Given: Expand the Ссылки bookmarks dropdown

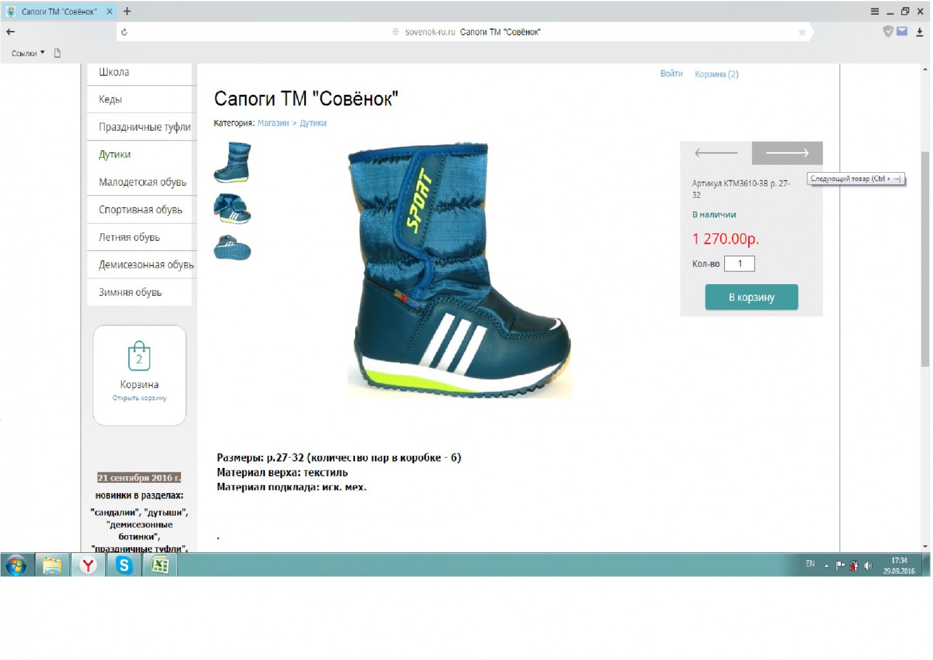Looking at the screenshot, I should tap(28, 53).
